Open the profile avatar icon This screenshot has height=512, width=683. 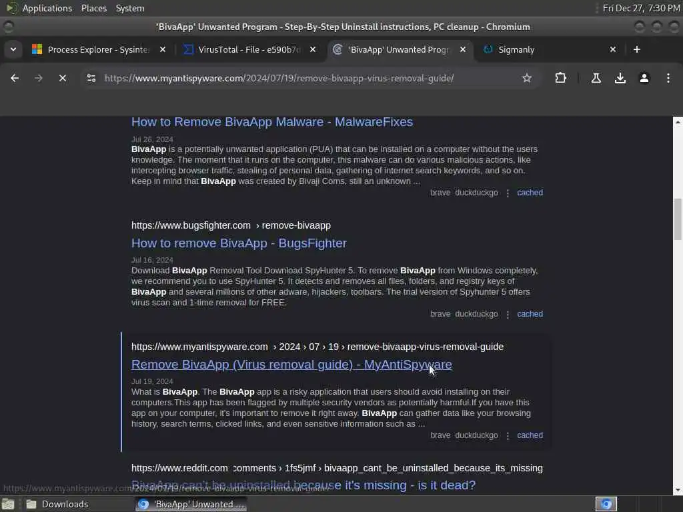(x=644, y=79)
